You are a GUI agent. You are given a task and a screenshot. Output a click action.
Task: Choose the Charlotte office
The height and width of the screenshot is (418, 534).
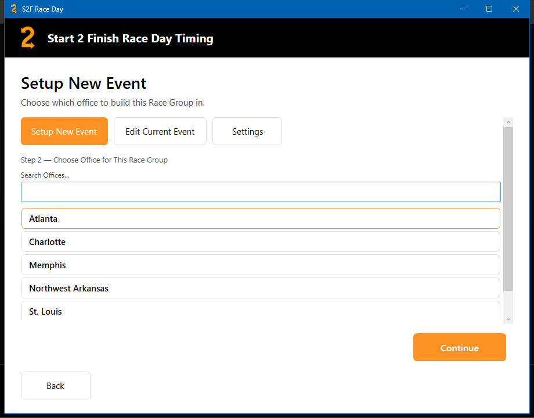pyautogui.click(x=261, y=242)
